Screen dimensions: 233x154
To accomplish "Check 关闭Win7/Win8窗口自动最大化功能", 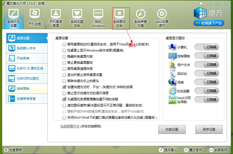I will 64,118.
